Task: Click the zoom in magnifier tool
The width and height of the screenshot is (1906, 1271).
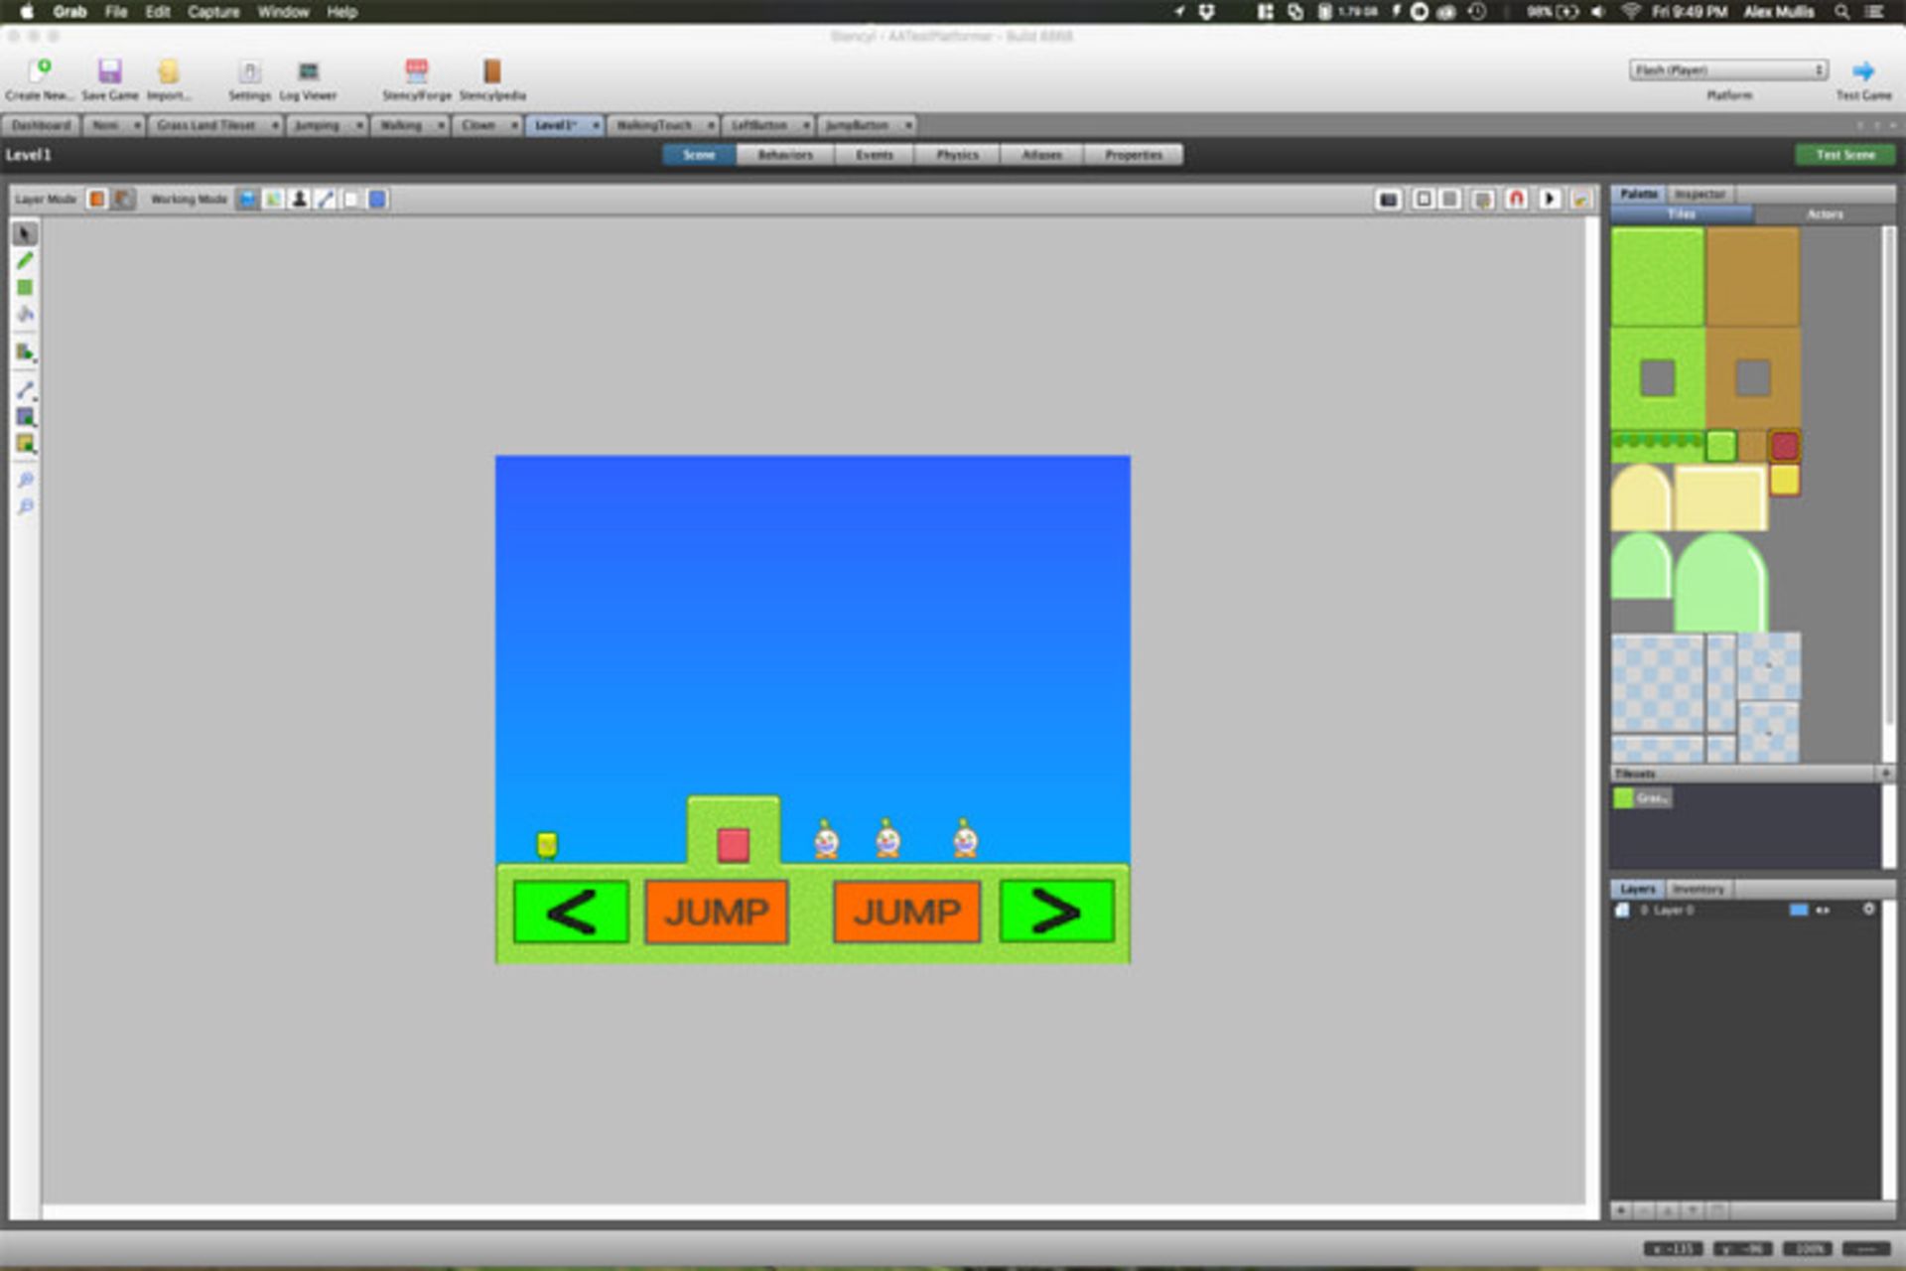Action: pyautogui.click(x=25, y=481)
